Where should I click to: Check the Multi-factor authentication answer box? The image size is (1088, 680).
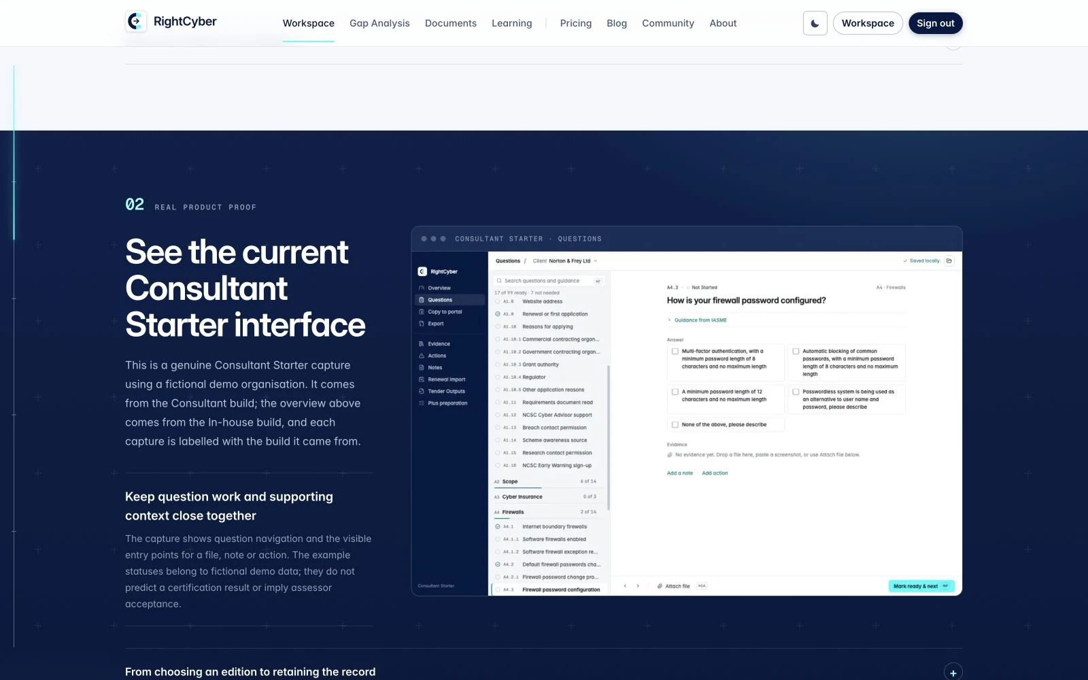click(x=675, y=352)
